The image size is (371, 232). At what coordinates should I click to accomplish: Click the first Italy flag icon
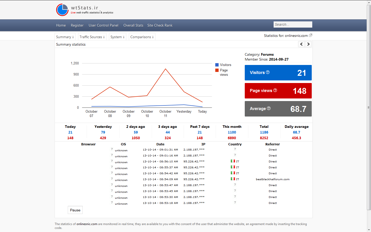233,161
